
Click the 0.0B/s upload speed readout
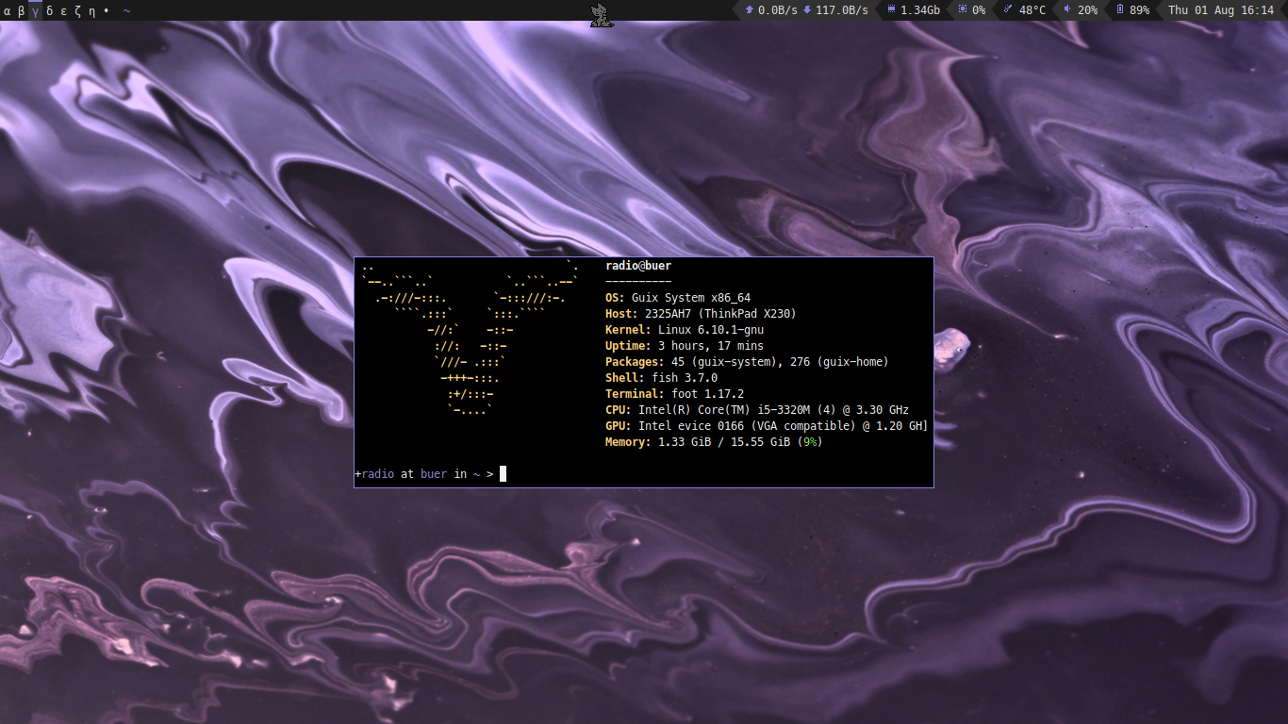(778, 10)
